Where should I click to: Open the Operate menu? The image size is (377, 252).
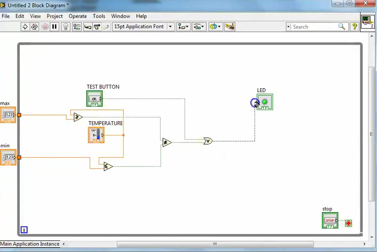[78, 16]
